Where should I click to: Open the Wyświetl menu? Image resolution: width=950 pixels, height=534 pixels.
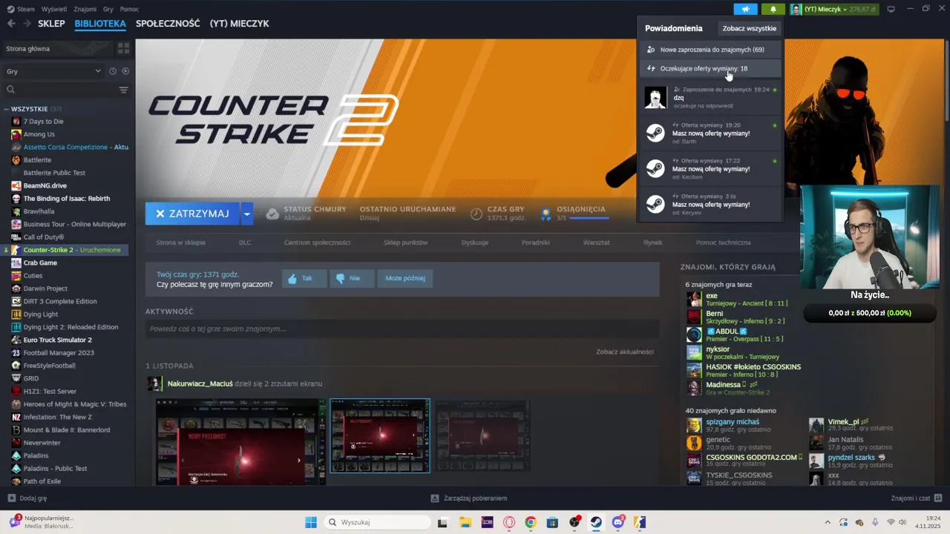pyautogui.click(x=53, y=9)
